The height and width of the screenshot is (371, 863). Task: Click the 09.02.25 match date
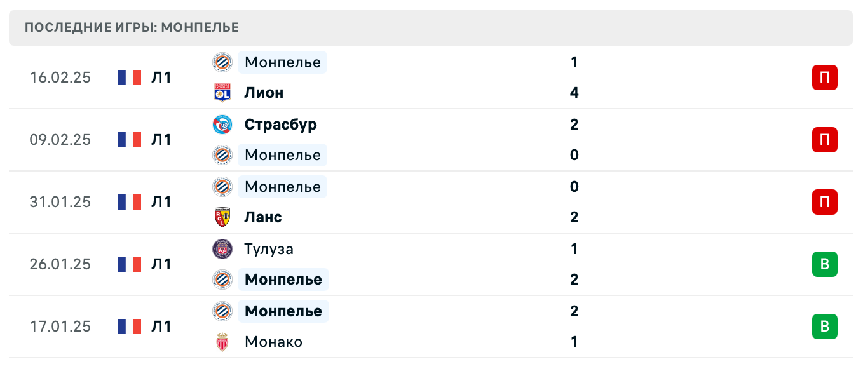(x=60, y=140)
